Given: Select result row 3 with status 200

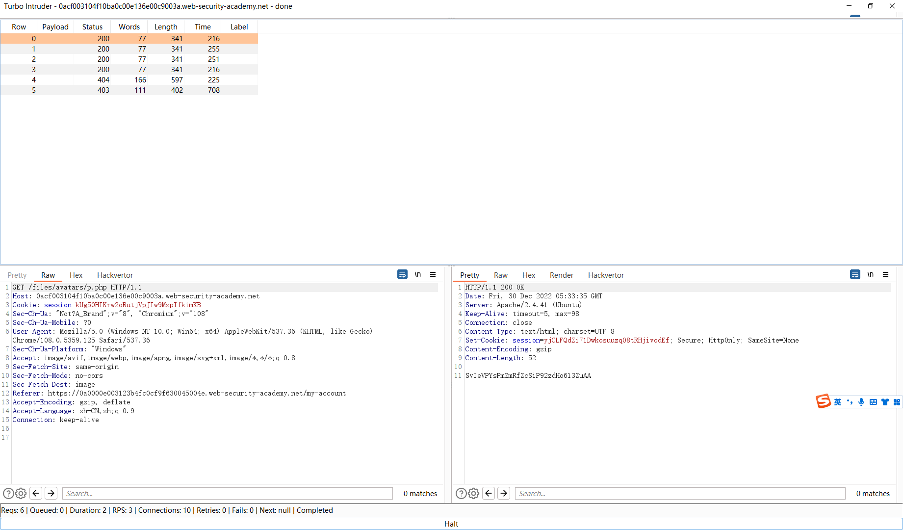Looking at the screenshot, I should (x=129, y=69).
